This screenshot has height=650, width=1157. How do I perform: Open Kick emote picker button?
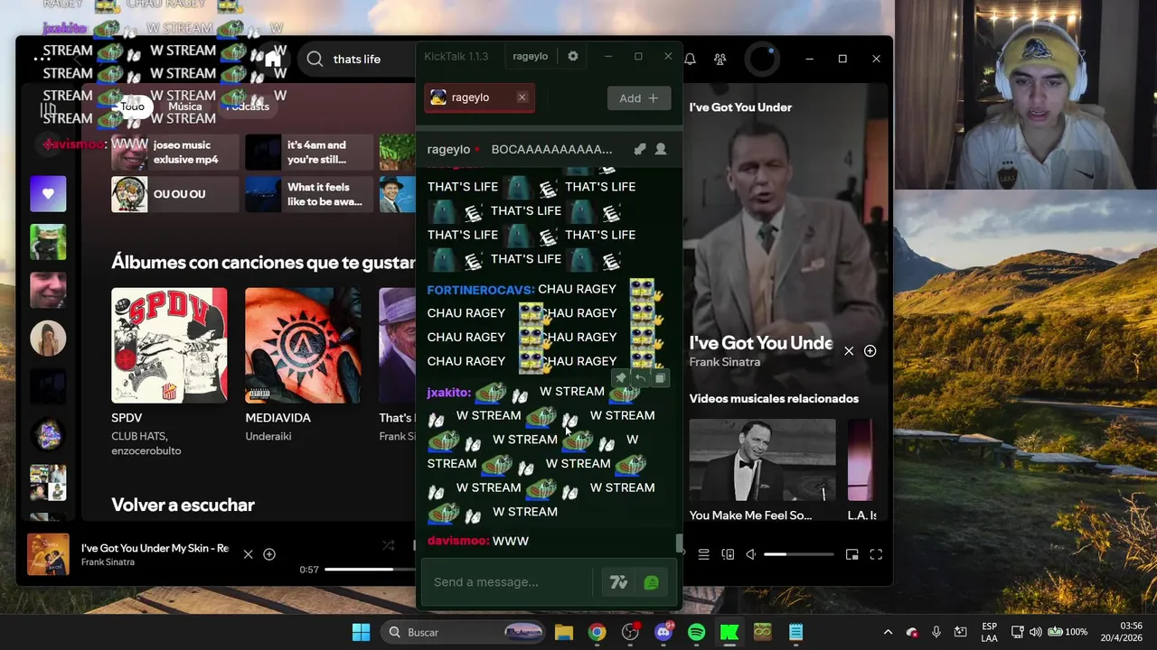click(x=651, y=582)
